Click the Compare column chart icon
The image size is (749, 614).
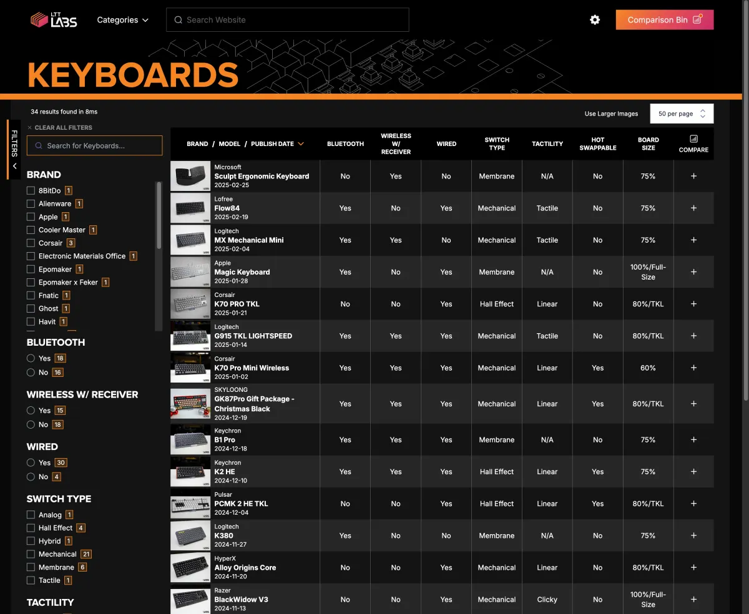tap(693, 139)
